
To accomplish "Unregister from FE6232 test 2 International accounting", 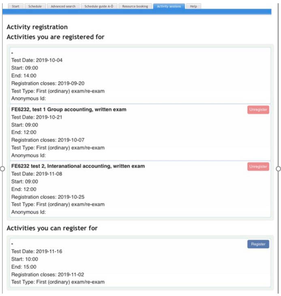I will 258,166.
